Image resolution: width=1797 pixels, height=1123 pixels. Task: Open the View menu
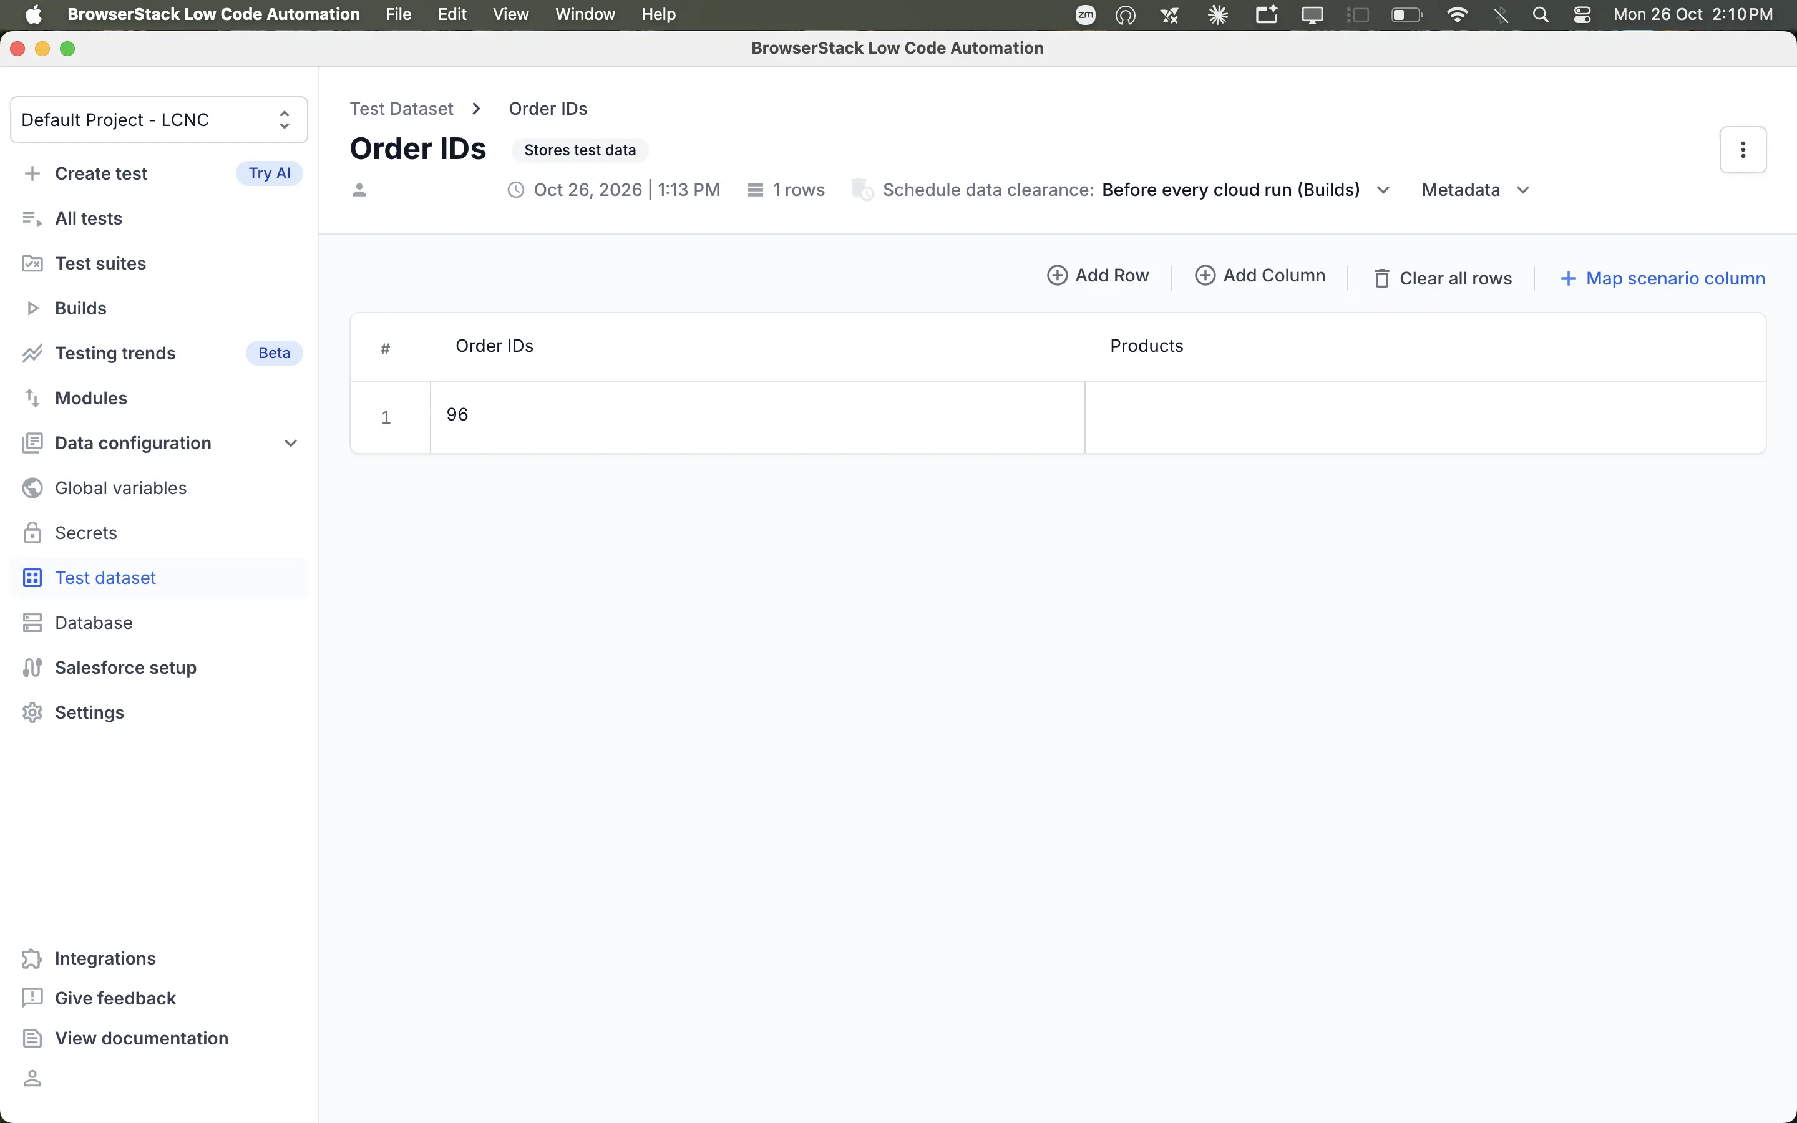[x=510, y=14]
